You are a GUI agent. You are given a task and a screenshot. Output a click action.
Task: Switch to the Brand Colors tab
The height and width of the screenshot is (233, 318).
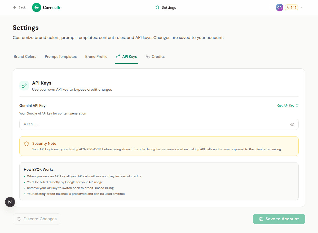click(25, 56)
